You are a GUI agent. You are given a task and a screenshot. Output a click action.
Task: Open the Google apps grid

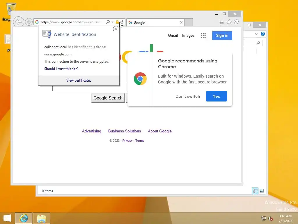(x=203, y=36)
